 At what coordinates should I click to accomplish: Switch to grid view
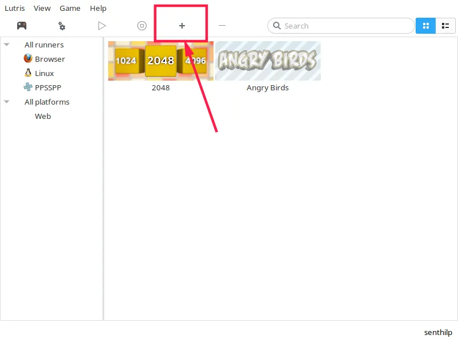425,26
